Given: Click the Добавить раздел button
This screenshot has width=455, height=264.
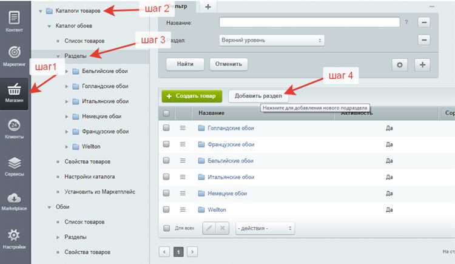Looking at the screenshot, I should coord(258,96).
